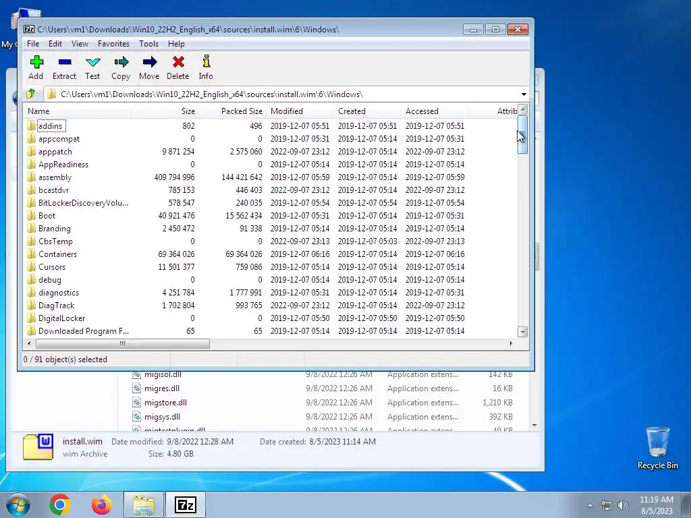Select the AppReadiness folder name

coord(63,165)
